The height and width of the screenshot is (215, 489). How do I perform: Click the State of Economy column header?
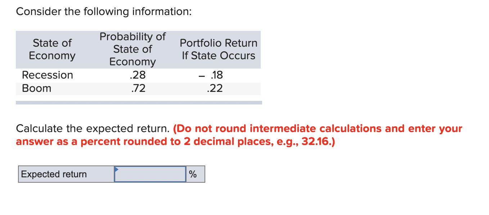coord(52,50)
